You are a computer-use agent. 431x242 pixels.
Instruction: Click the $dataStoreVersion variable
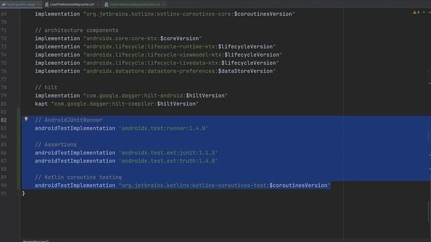coord(245,71)
